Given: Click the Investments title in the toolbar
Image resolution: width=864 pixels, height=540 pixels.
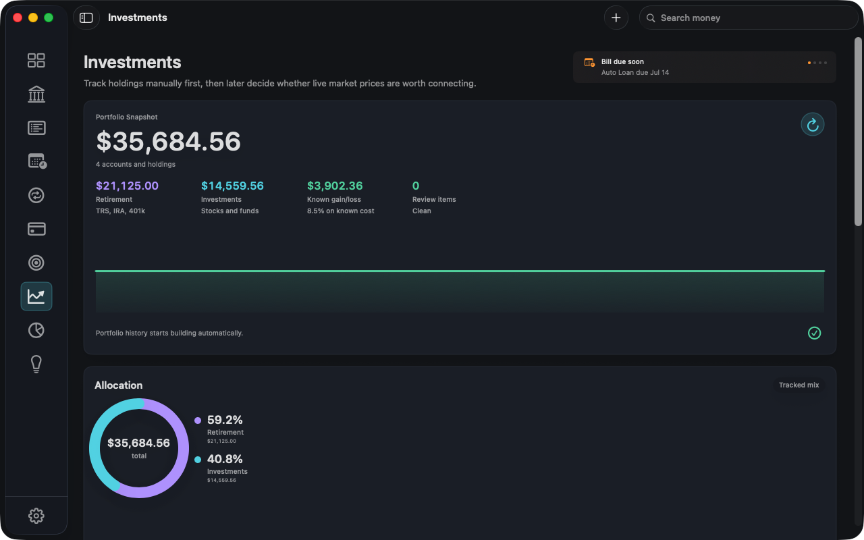Looking at the screenshot, I should tap(138, 18).
